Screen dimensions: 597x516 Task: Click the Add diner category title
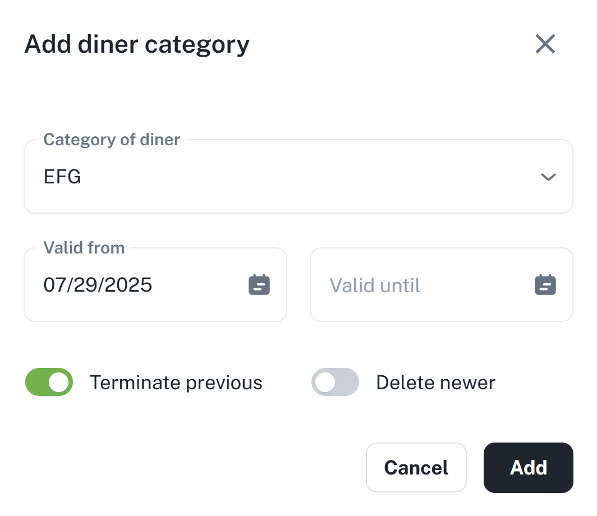(137, 44)
